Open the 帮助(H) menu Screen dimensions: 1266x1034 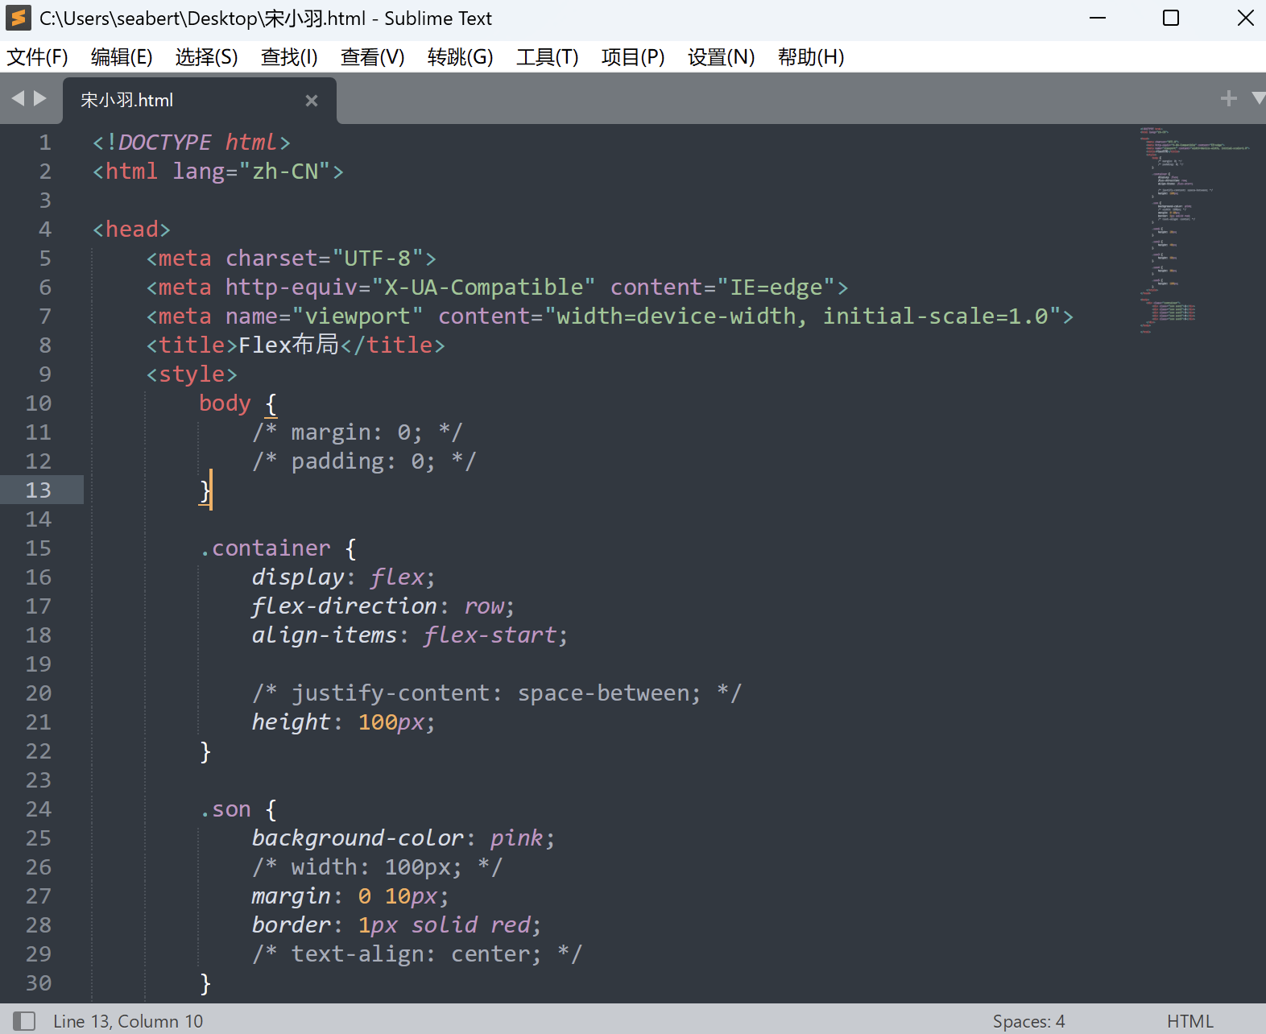(x=811, y=57)
